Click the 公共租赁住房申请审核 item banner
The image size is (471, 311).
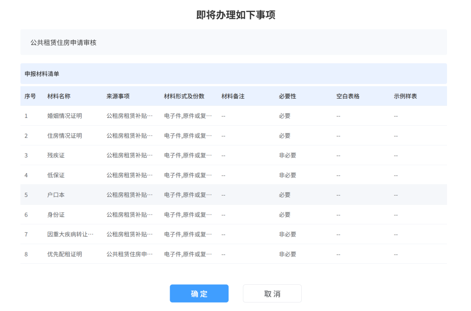click(x=62, y=42)
